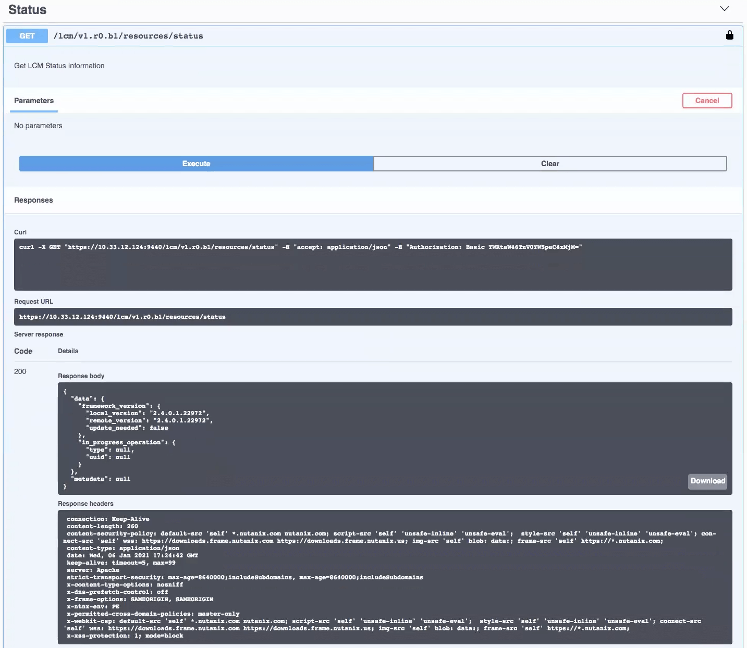
Task: Click the /lcm/v1.r0.b1/resources/status endpoint path
Action: (128, 36)
